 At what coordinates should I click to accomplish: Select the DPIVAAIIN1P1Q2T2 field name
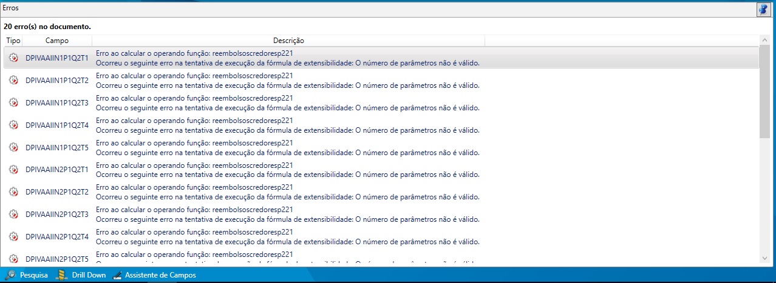click(57, 81)
